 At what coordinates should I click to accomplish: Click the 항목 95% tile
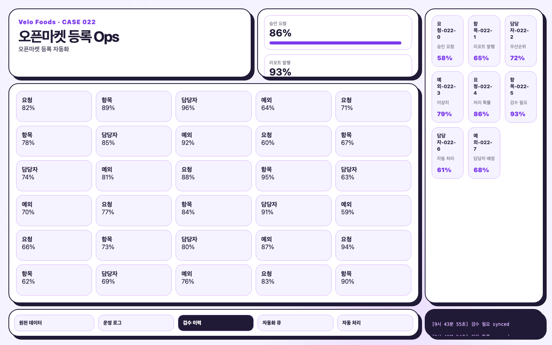click(293, 176)
